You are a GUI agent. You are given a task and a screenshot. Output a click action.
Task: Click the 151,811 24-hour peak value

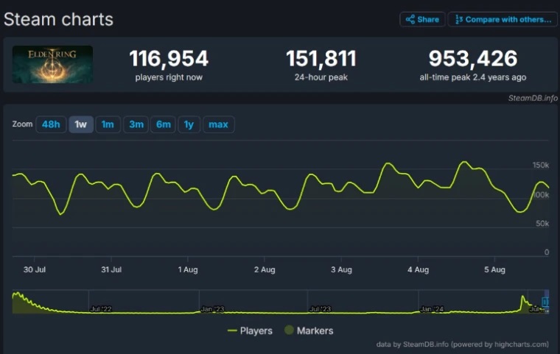click(321, 58)
